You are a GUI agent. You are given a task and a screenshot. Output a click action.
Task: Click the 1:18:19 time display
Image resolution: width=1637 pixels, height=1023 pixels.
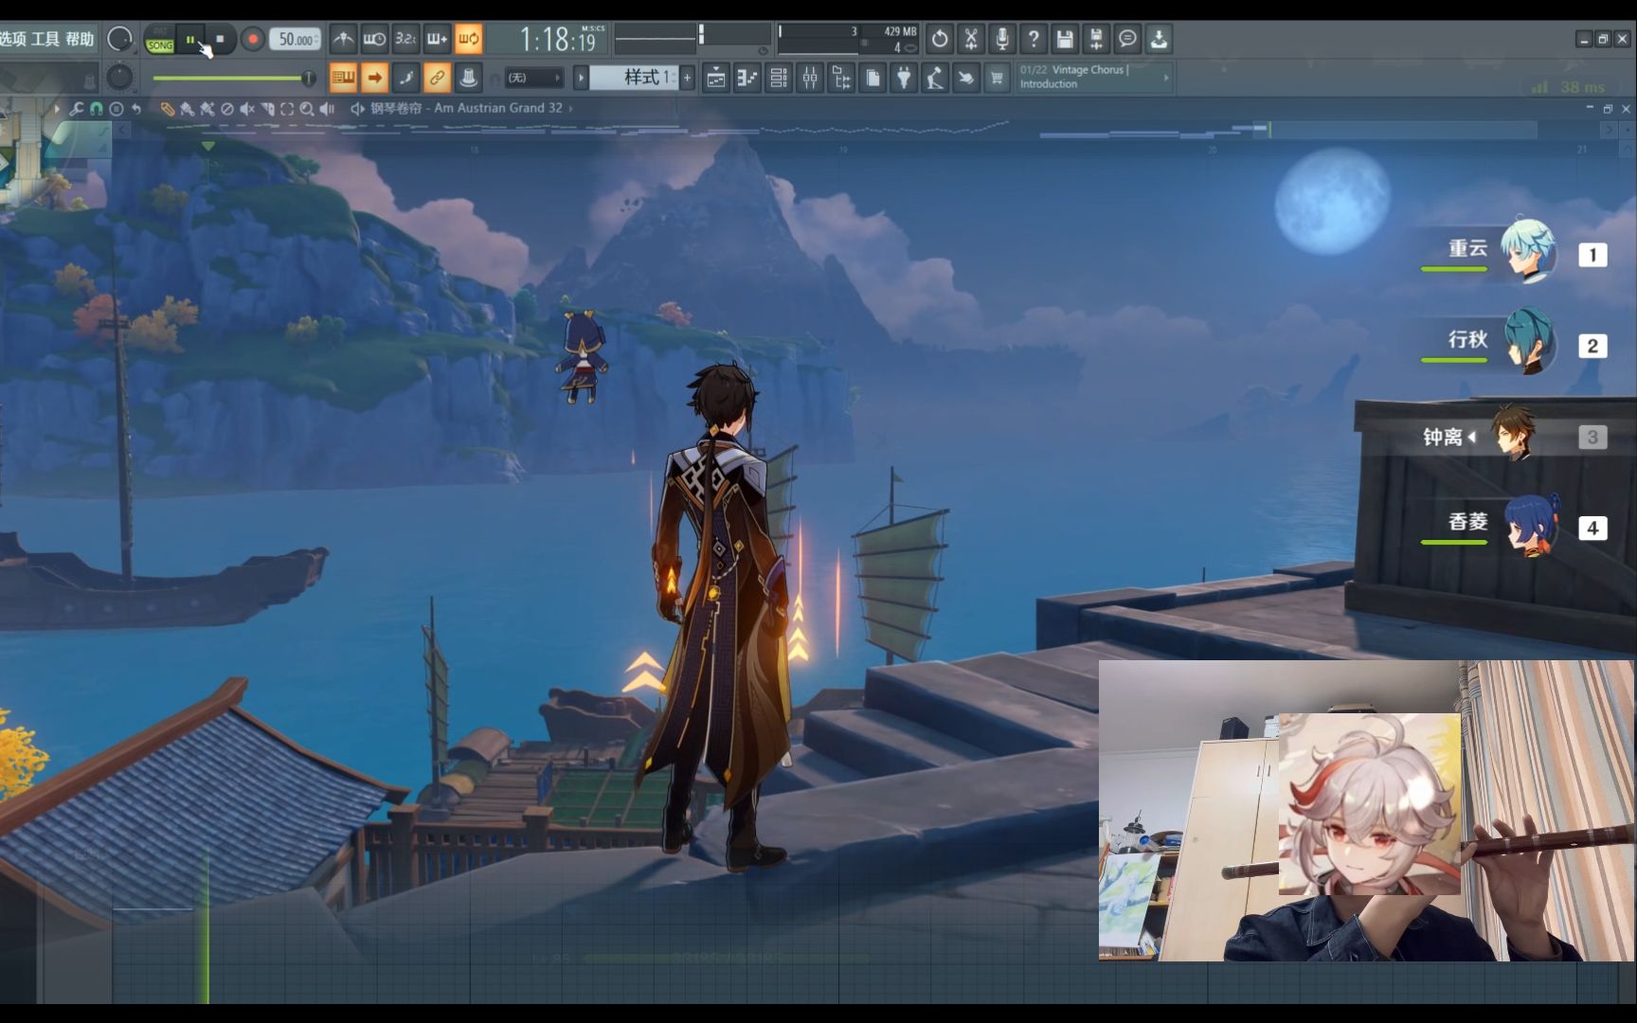point(557,39)
